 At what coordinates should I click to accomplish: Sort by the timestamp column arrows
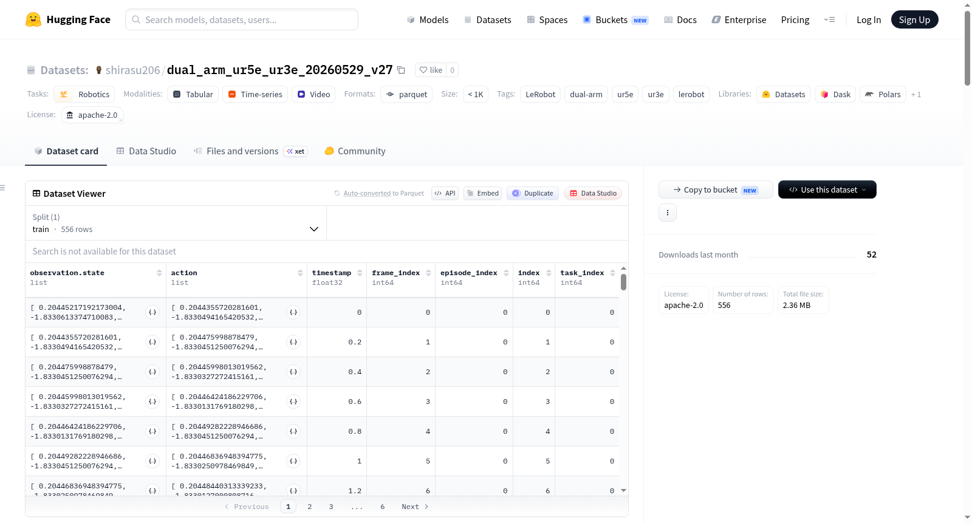pos(360,273)
